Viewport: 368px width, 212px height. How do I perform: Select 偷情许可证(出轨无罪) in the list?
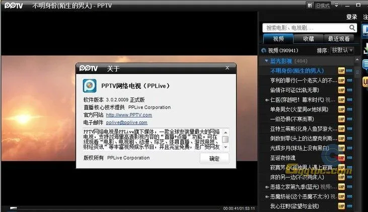point(295,90)
